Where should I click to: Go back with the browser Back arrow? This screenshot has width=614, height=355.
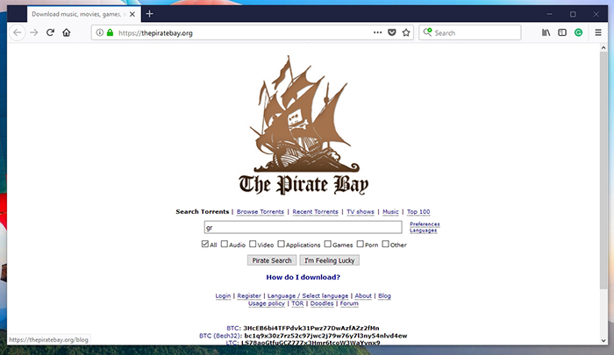point(18,32)
